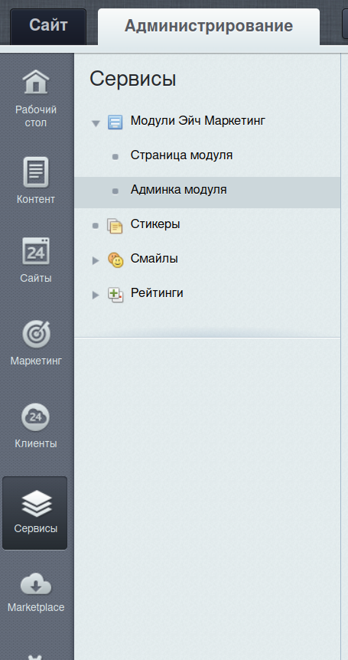Click the Модули Эйч Маркетинг blue icon
This screenshot has width=348, height=660.
pyautogui.click(x=115, y=122)
